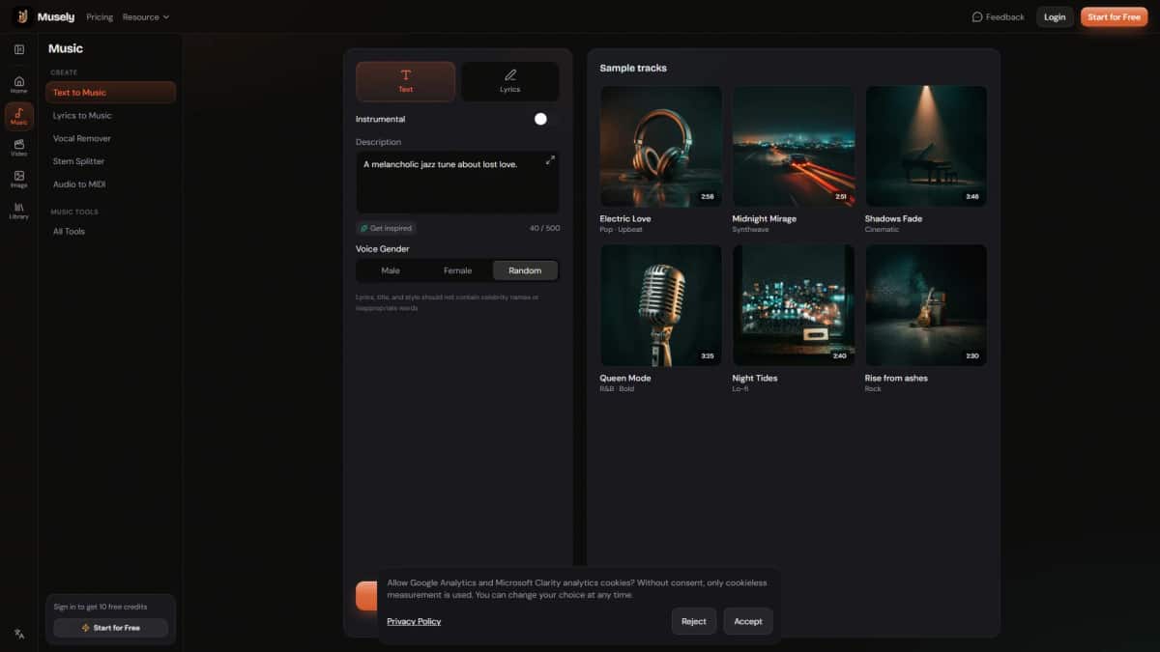Screen dimensions: 1160x652
Task: Click the Get inspired button
Action: (x=386, y=228)
